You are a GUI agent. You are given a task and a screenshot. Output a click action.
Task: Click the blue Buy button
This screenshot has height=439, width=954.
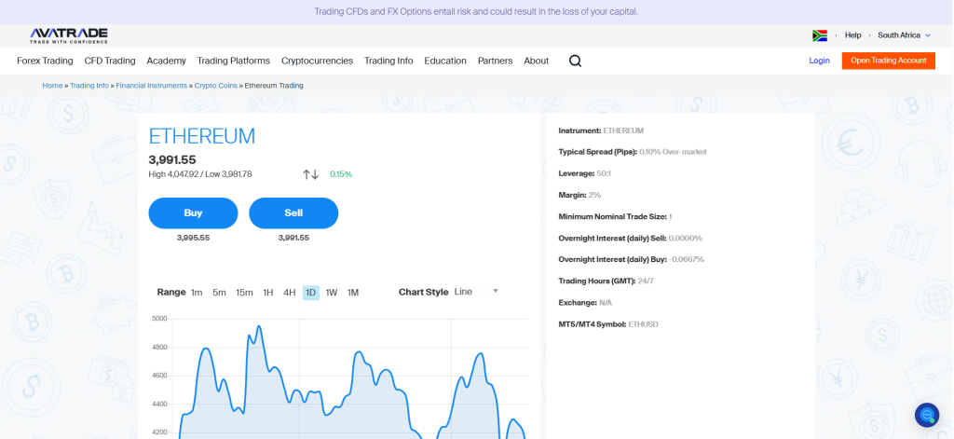pos(193,213)
